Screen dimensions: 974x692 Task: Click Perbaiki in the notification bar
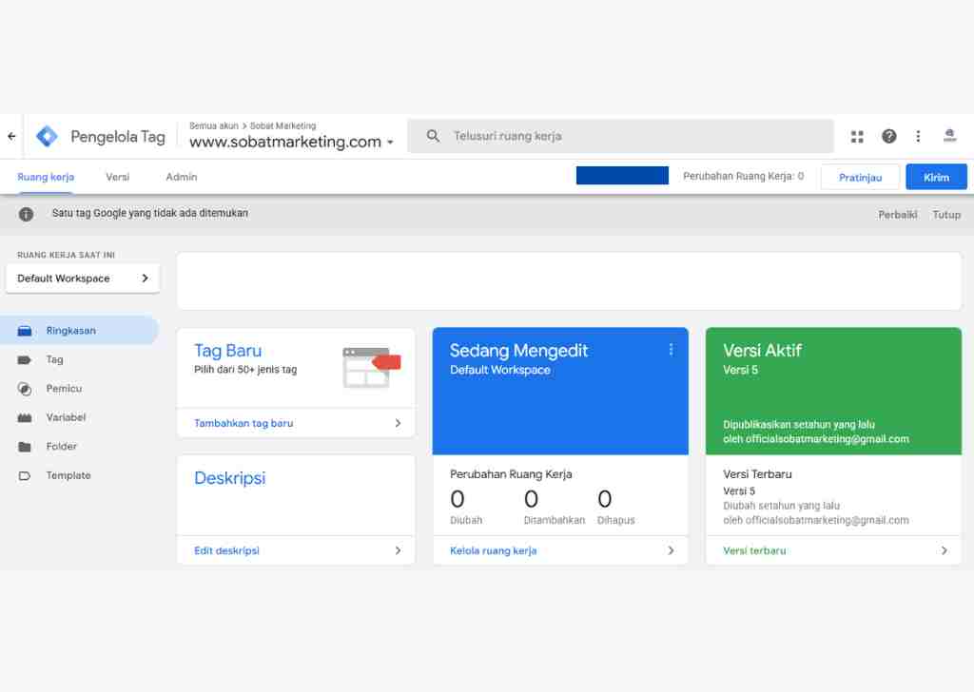coord(897,215)
